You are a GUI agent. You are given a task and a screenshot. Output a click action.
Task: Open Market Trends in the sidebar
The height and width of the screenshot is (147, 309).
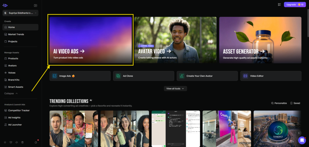pyautogui.click(x=16, y=34)
